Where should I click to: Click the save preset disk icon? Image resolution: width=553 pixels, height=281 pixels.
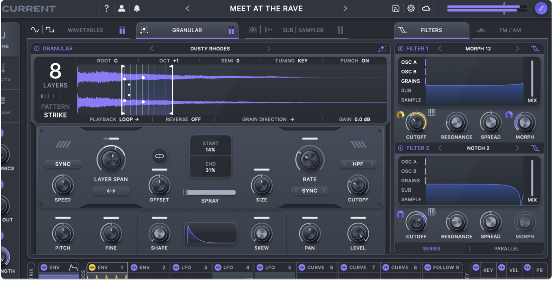tap(396, 9)
